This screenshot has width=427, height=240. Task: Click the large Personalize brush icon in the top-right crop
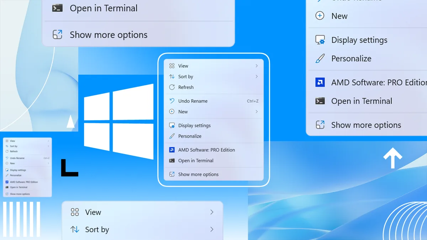320,58
